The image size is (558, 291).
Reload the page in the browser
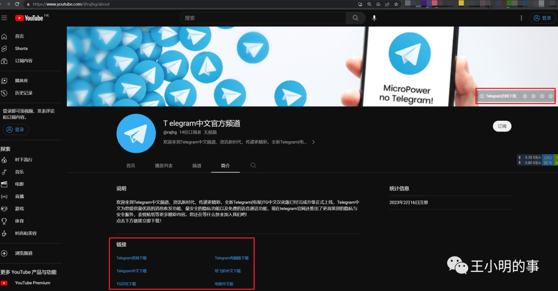(x=17, y=4)
